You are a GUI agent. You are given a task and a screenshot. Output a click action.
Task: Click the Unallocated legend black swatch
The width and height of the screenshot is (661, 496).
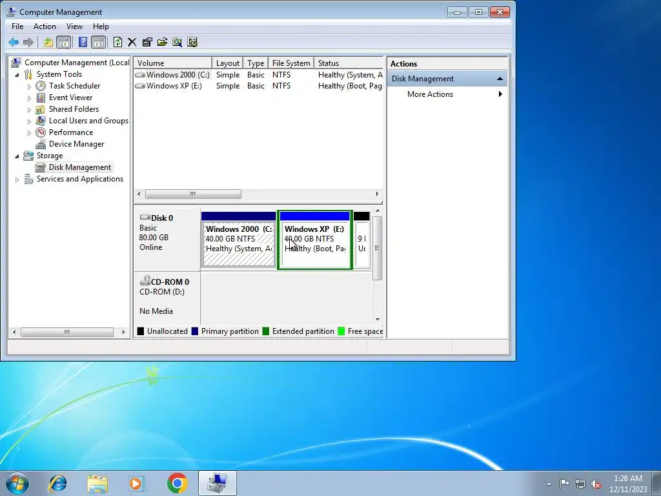(140, 331)
